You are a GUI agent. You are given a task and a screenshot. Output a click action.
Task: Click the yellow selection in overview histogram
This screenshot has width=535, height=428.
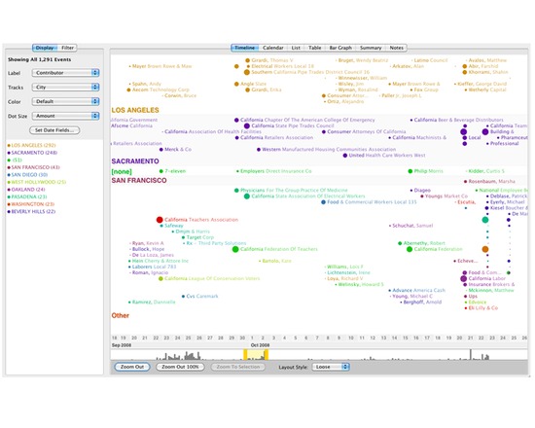click(256, 355)
